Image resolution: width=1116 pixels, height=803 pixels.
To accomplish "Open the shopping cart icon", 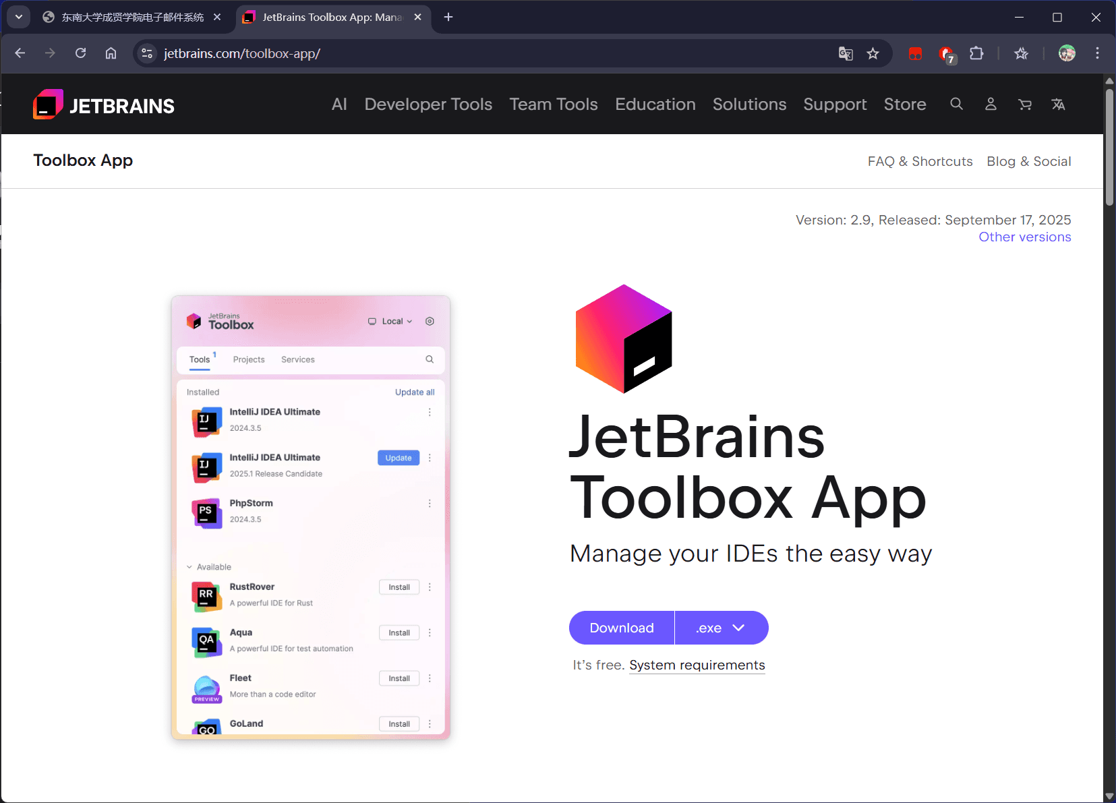I will pyautogui.click(x=1025, y=104).
